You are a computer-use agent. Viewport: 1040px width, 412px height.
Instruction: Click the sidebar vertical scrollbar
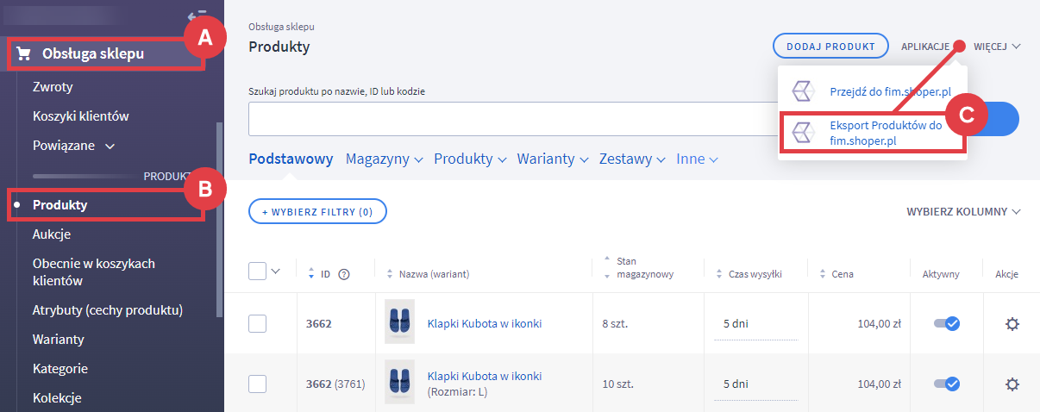point(220,215)
